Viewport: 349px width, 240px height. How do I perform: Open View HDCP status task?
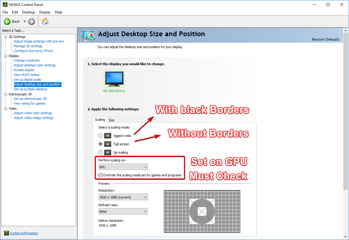27,75
